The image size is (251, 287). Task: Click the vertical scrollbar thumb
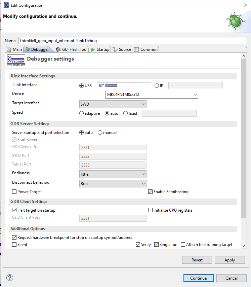point(244,138)
